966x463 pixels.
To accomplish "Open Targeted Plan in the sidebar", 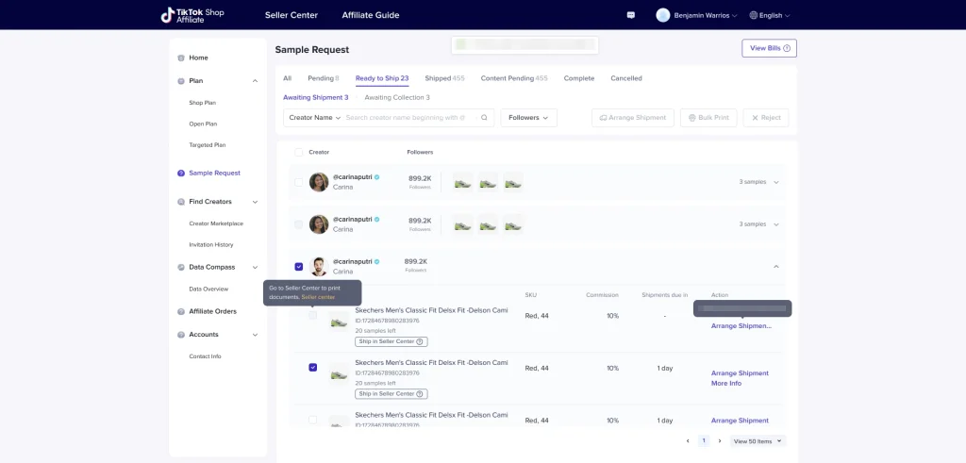I will (207, 145).
